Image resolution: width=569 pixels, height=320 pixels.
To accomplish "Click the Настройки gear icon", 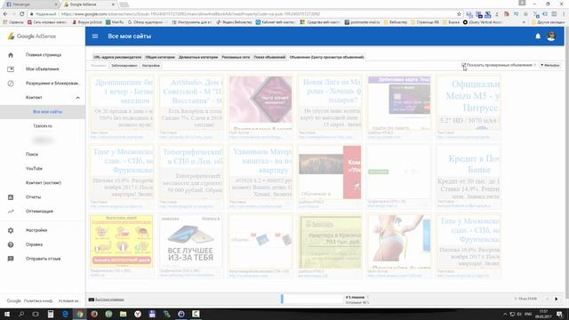I will (x=11, y=230).
